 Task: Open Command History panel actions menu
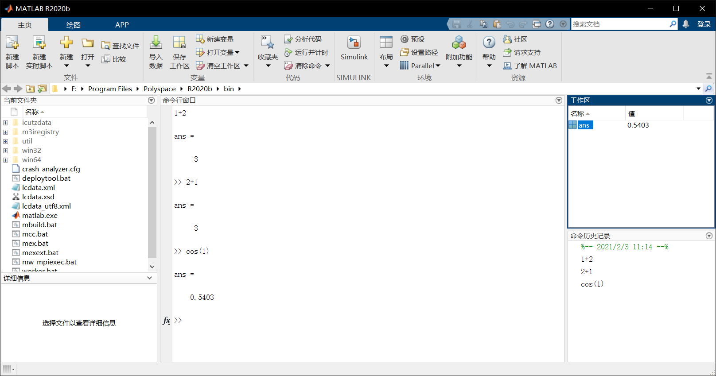click(709, 236)
